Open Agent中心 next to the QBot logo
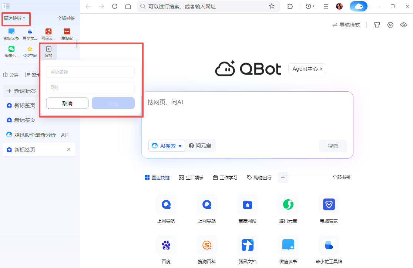This screenshot has height=268, width=413. click(307, 68)
